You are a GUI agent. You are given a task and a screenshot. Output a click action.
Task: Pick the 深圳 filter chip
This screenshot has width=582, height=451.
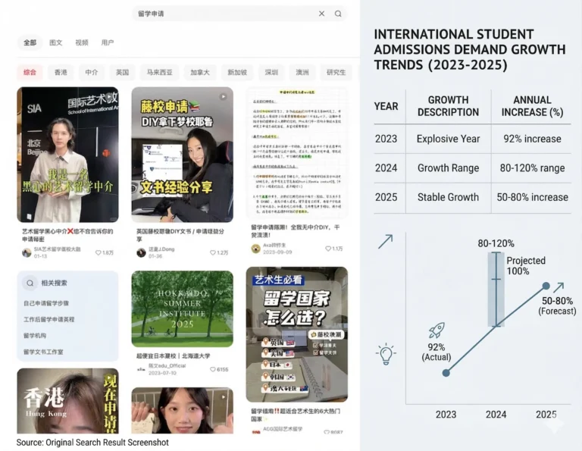[271, 72]
